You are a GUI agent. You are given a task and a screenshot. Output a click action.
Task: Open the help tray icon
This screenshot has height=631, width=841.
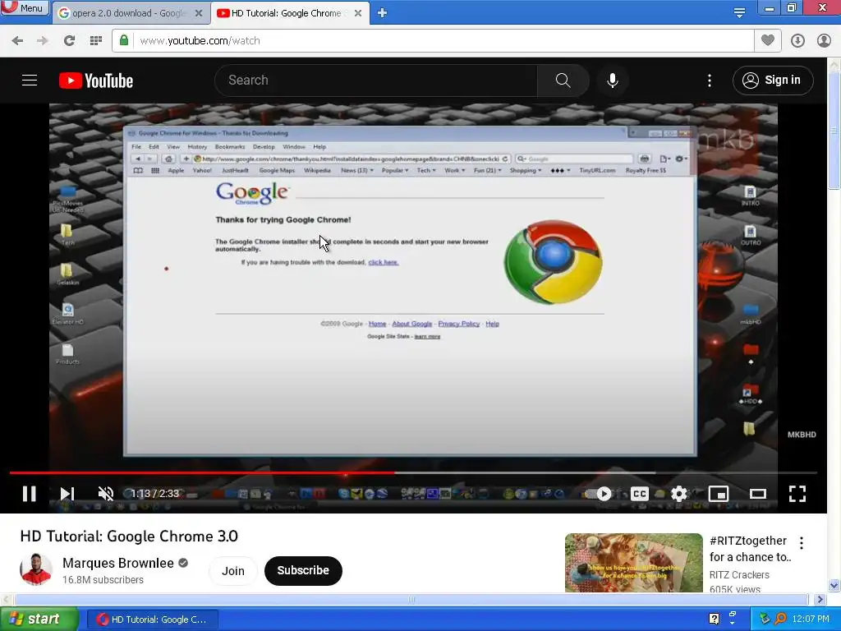coord(714,619)
